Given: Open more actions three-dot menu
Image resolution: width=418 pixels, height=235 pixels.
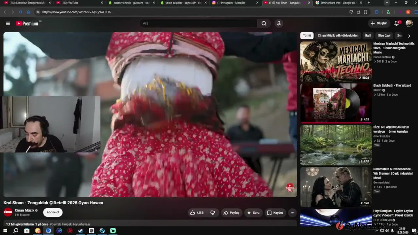Looking at the screenshot, I should [x=292, y=213].
